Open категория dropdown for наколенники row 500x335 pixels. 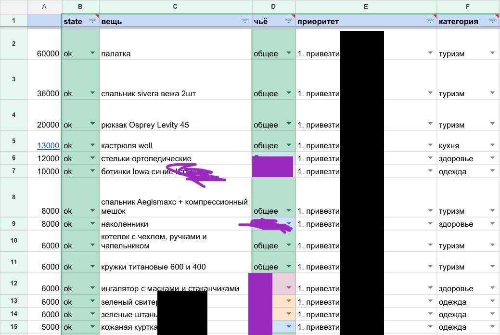pyautogui.click(x=492, y=224)
